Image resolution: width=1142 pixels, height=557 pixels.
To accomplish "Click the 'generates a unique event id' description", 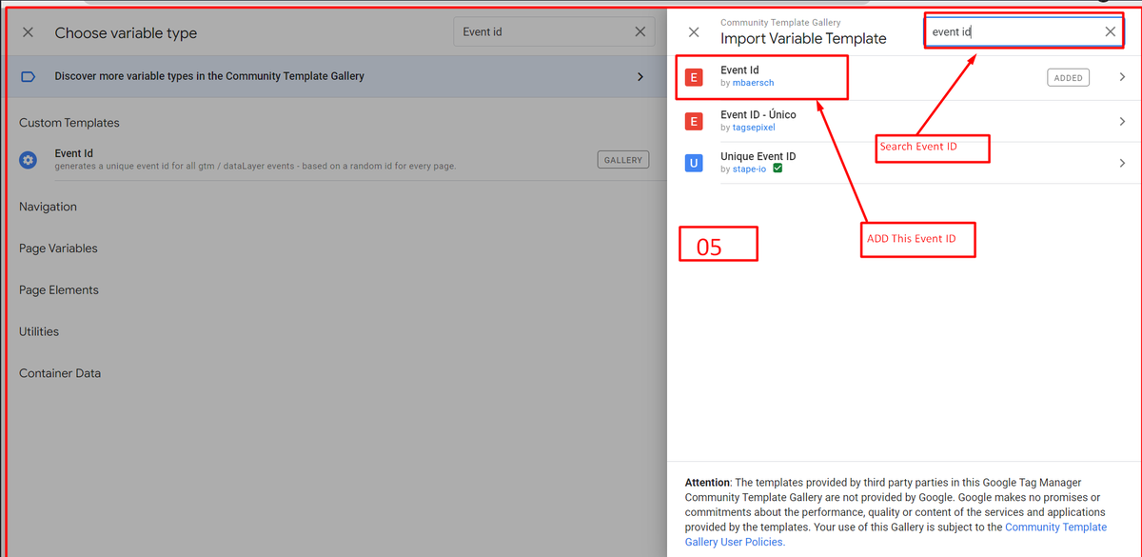I will click(x=255, y=166).
